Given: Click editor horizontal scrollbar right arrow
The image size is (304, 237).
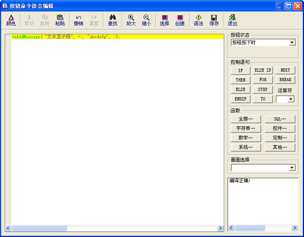Looking at the screenshot, I should [220, 228].
